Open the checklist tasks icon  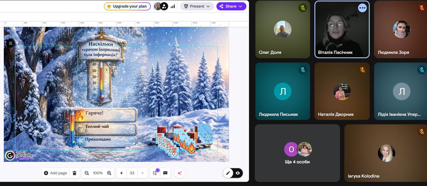coord(155,173)
